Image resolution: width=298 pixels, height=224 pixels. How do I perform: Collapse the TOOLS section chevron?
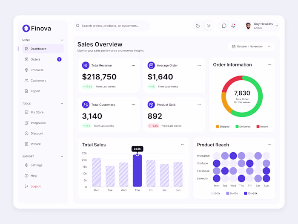[62, 103]
